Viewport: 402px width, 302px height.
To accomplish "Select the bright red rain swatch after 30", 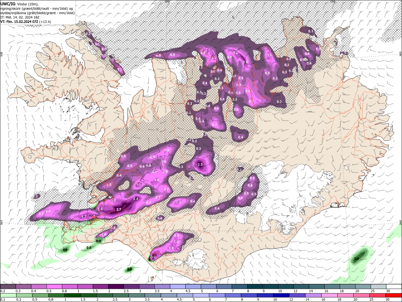I will pos(394,295).
